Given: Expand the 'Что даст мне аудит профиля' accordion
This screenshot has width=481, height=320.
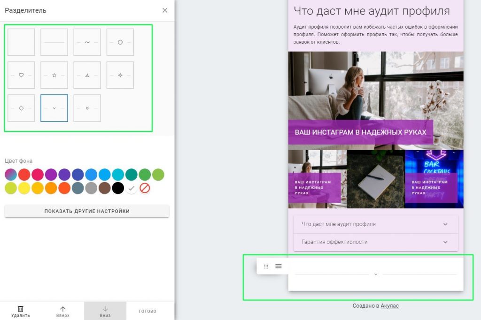Looking at the screenshot, I should (375, 224).
